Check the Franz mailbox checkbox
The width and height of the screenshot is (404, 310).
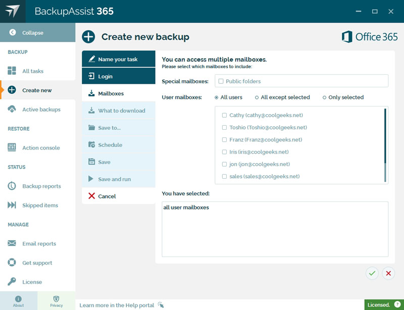click(x=224, y=140)
